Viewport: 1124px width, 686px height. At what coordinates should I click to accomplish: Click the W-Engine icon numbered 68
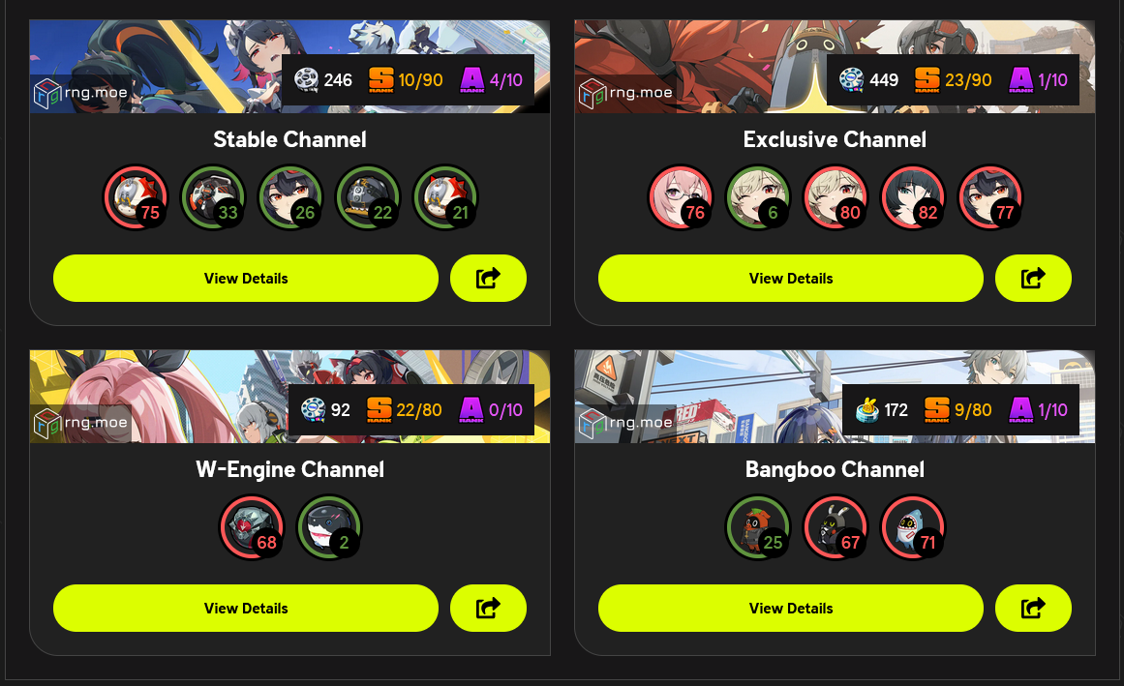click(252, 527)
